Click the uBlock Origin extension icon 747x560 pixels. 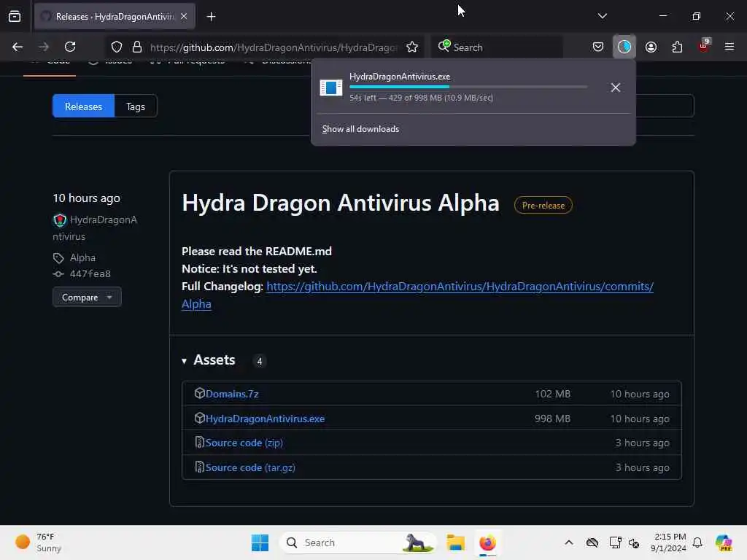(704, 47)
